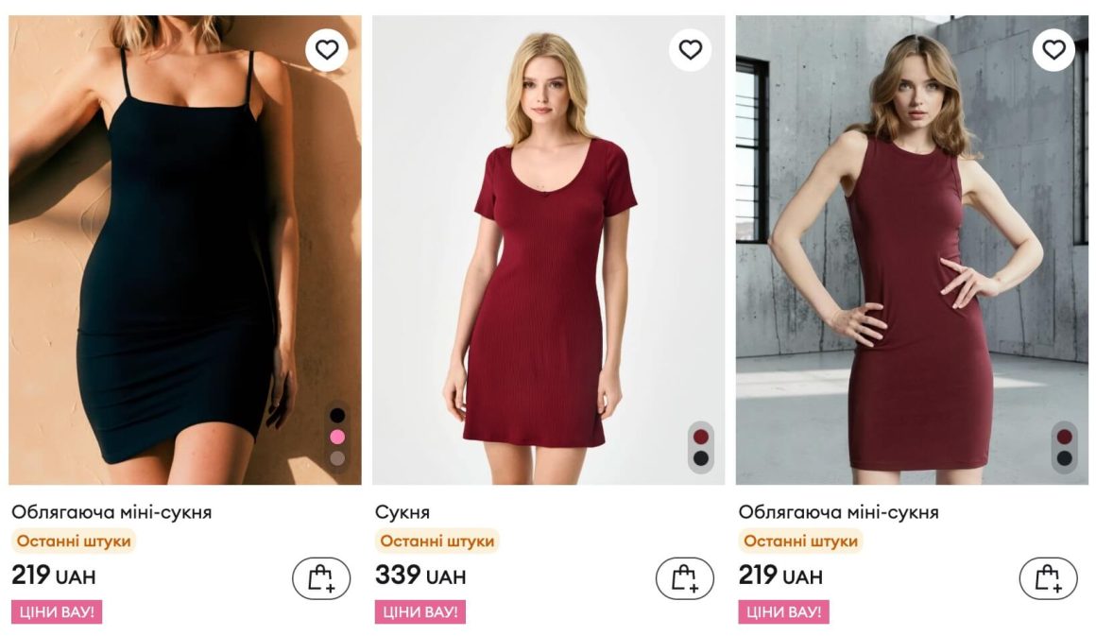
Task: Click ЦІНИ ВАУ! badge under middle dress
Action: coord(420,611)
